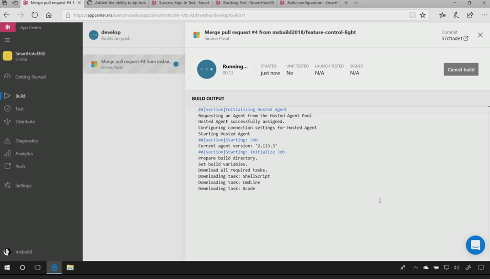490x279 pixels.
Task: Open Diagnostics in the sidebar
Action: click(x=26, y=141)
